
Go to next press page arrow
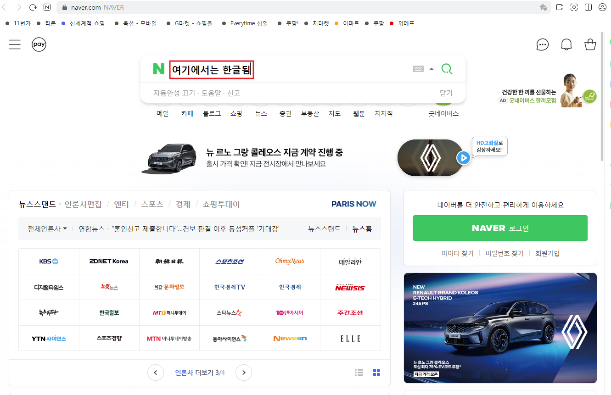244,373
